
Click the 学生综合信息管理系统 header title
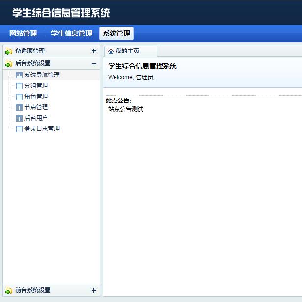(61, 13)
